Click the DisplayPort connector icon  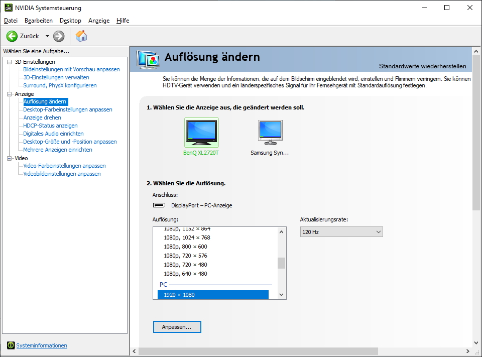(159, 205)
